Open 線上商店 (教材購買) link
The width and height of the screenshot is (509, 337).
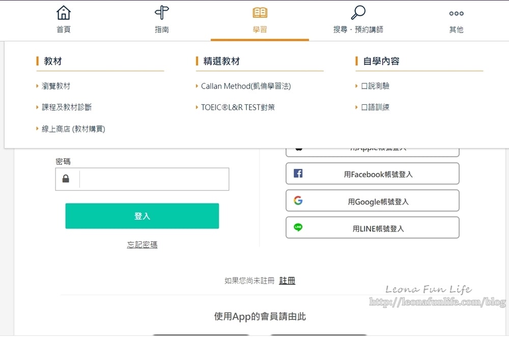tap(73, 129)
